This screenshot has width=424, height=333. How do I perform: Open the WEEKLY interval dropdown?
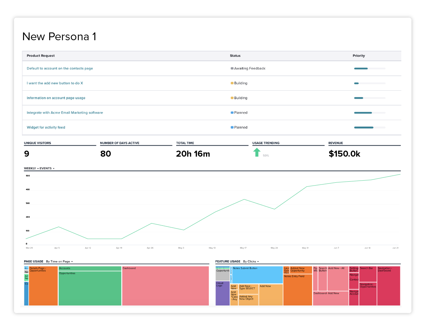click(31, 169)
